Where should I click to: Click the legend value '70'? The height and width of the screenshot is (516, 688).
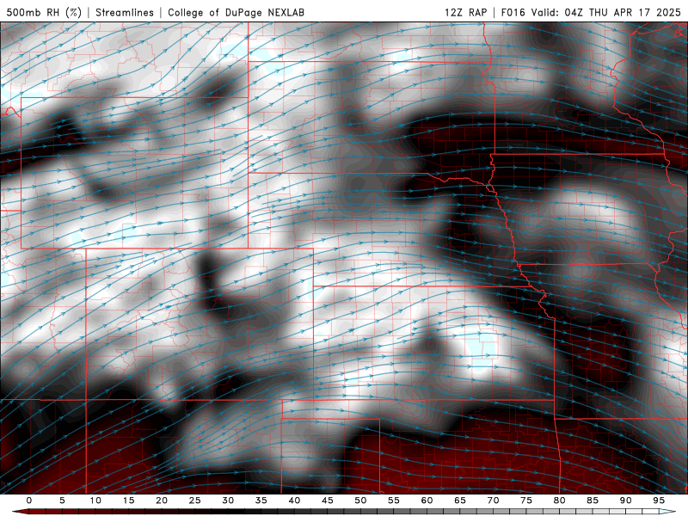[493, 501]
